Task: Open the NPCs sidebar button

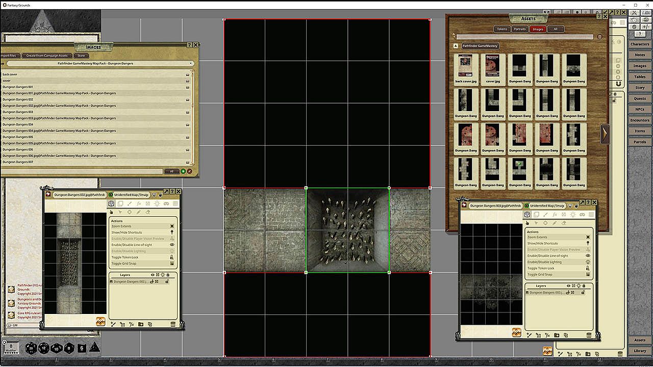Action: (640, 110)
